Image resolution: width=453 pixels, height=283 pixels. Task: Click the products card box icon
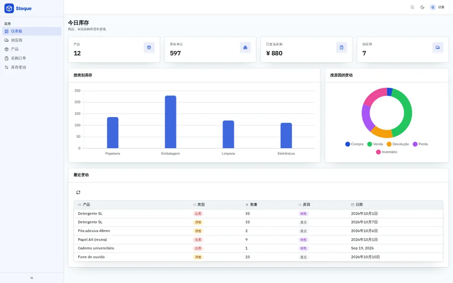149,47
